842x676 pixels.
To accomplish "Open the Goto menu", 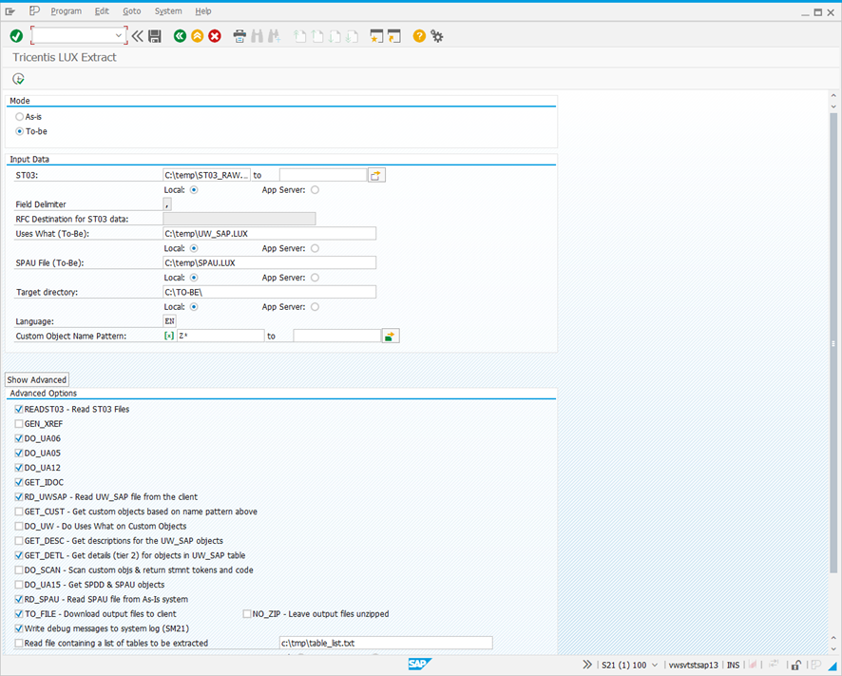I will pos(131,10).
